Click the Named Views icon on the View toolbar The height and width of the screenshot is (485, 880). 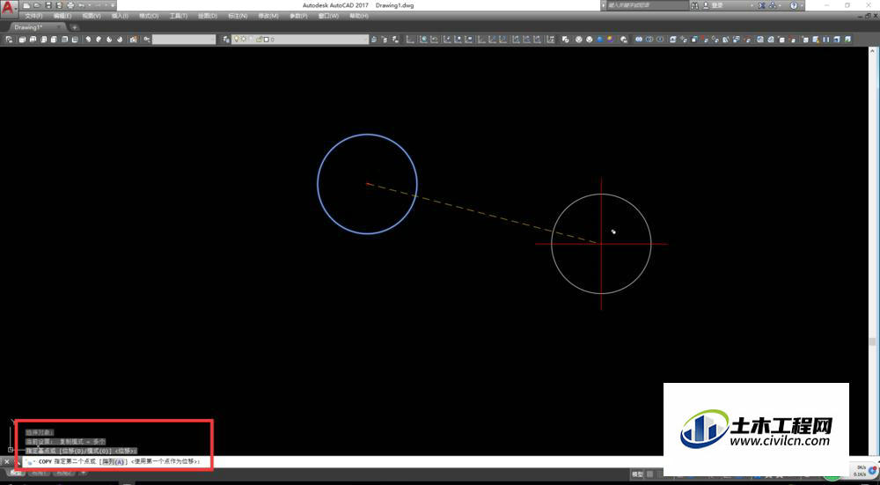10,40
